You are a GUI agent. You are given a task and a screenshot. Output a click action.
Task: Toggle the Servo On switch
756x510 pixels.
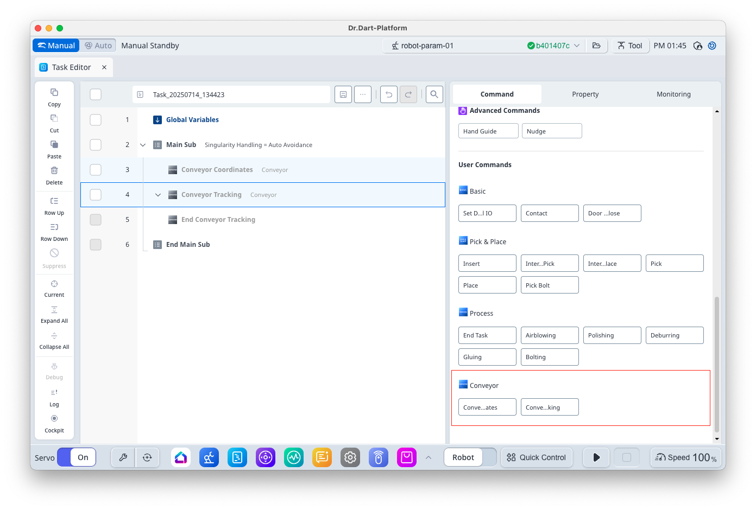77,457
